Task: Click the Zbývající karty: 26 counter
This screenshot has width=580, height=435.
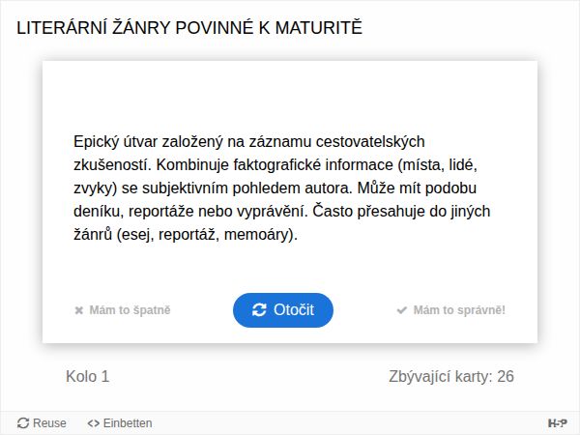Action: [450, 376]
